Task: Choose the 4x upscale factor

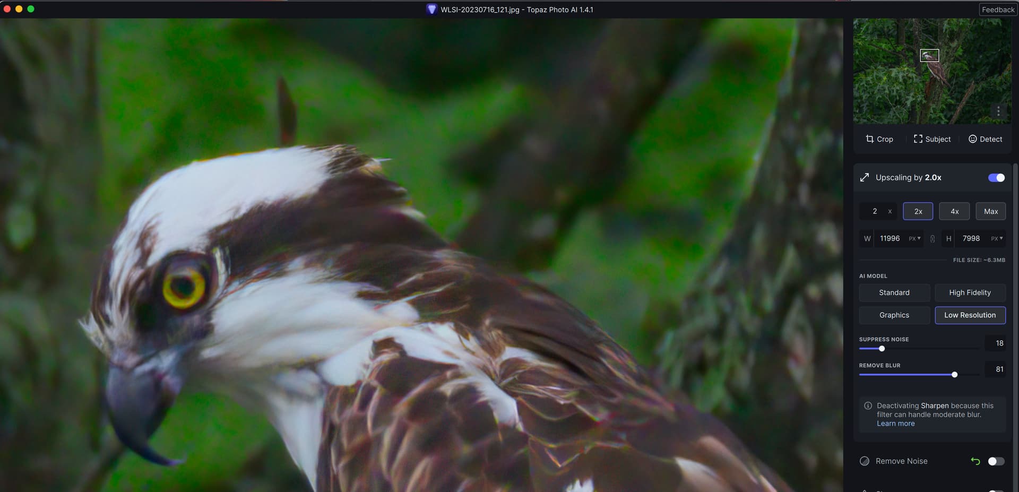Action: pyautogui.click(x=954, y=211)
